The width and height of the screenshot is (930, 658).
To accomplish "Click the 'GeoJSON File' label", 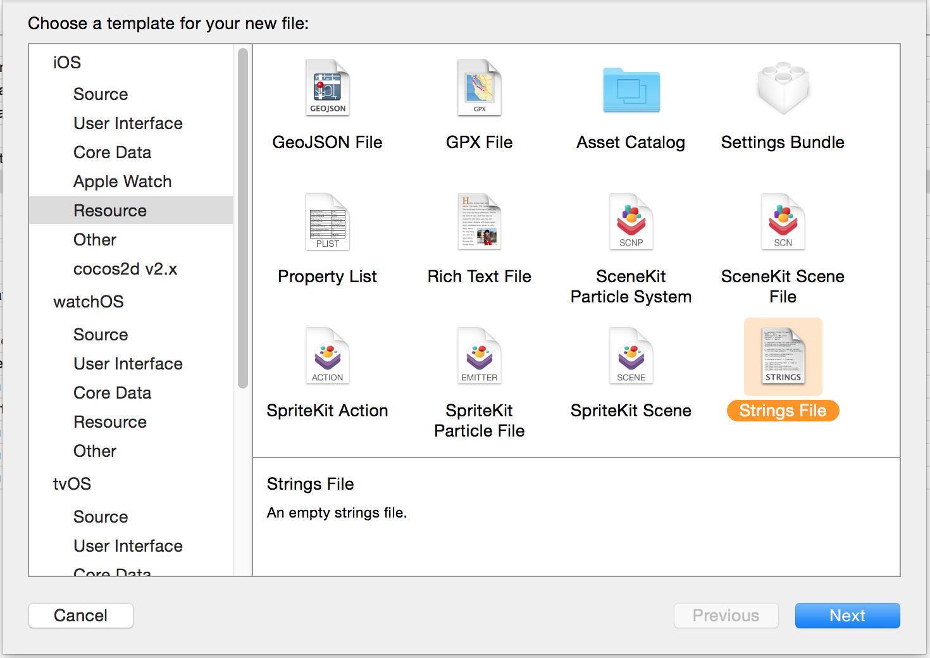I will click(327, 142).
